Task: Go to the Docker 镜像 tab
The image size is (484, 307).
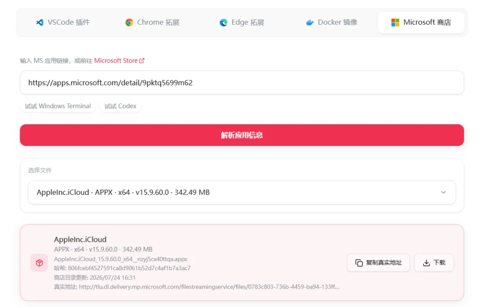Action: pos(331,22)
